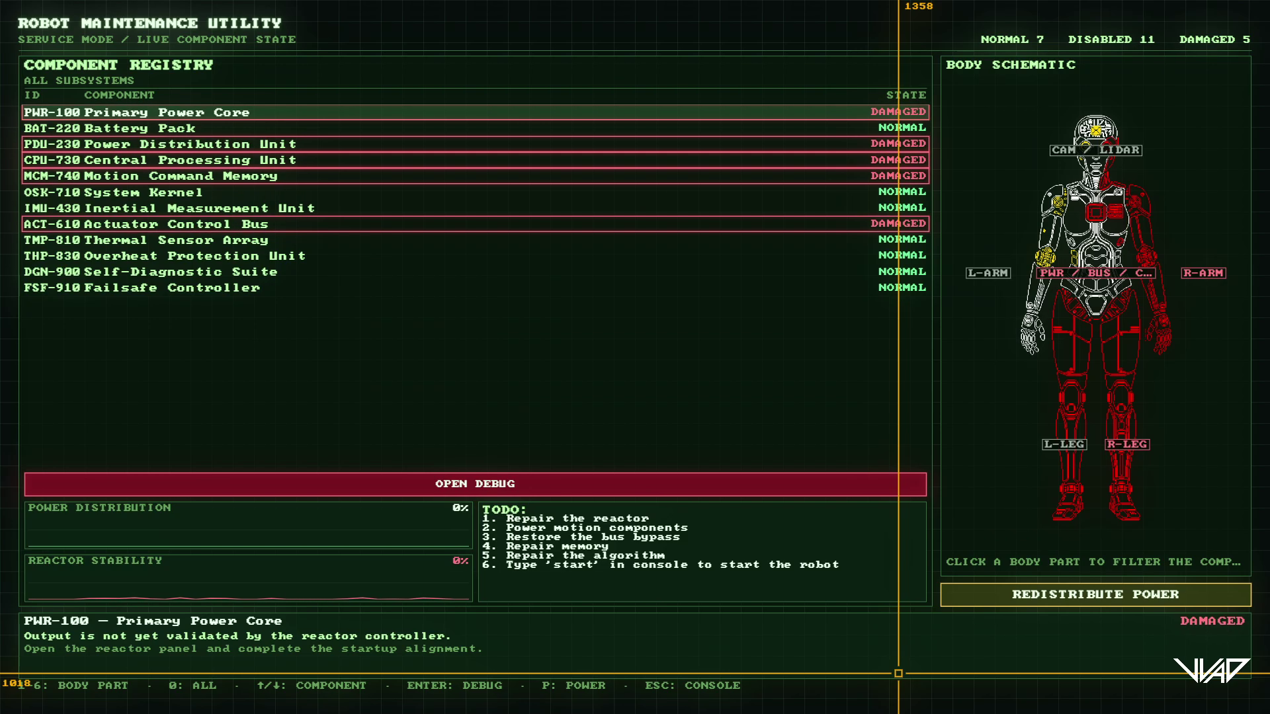Click TODO item Power motion components
1270x714 pixels.
pyautogui.click(x=585, y=528)
